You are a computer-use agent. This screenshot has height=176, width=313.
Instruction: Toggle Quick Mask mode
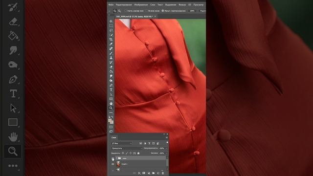(111, 127)
